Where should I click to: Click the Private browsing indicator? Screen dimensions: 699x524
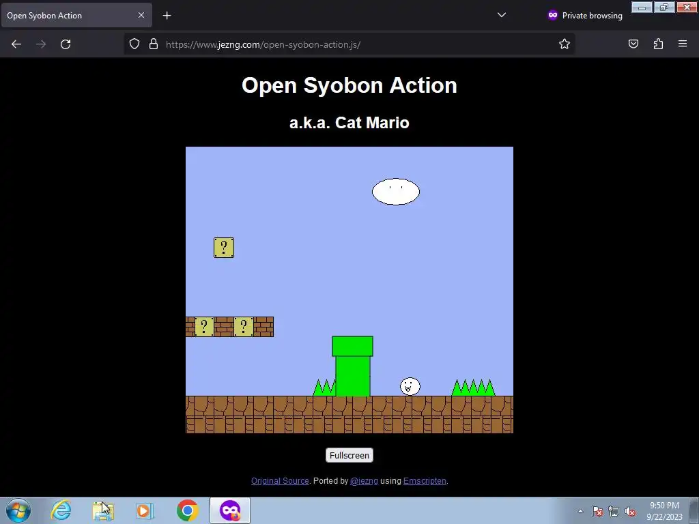(x=585, y=15)
